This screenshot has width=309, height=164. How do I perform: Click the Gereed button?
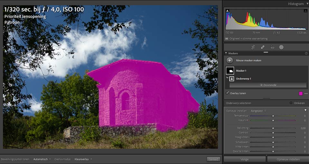[213, 159]
